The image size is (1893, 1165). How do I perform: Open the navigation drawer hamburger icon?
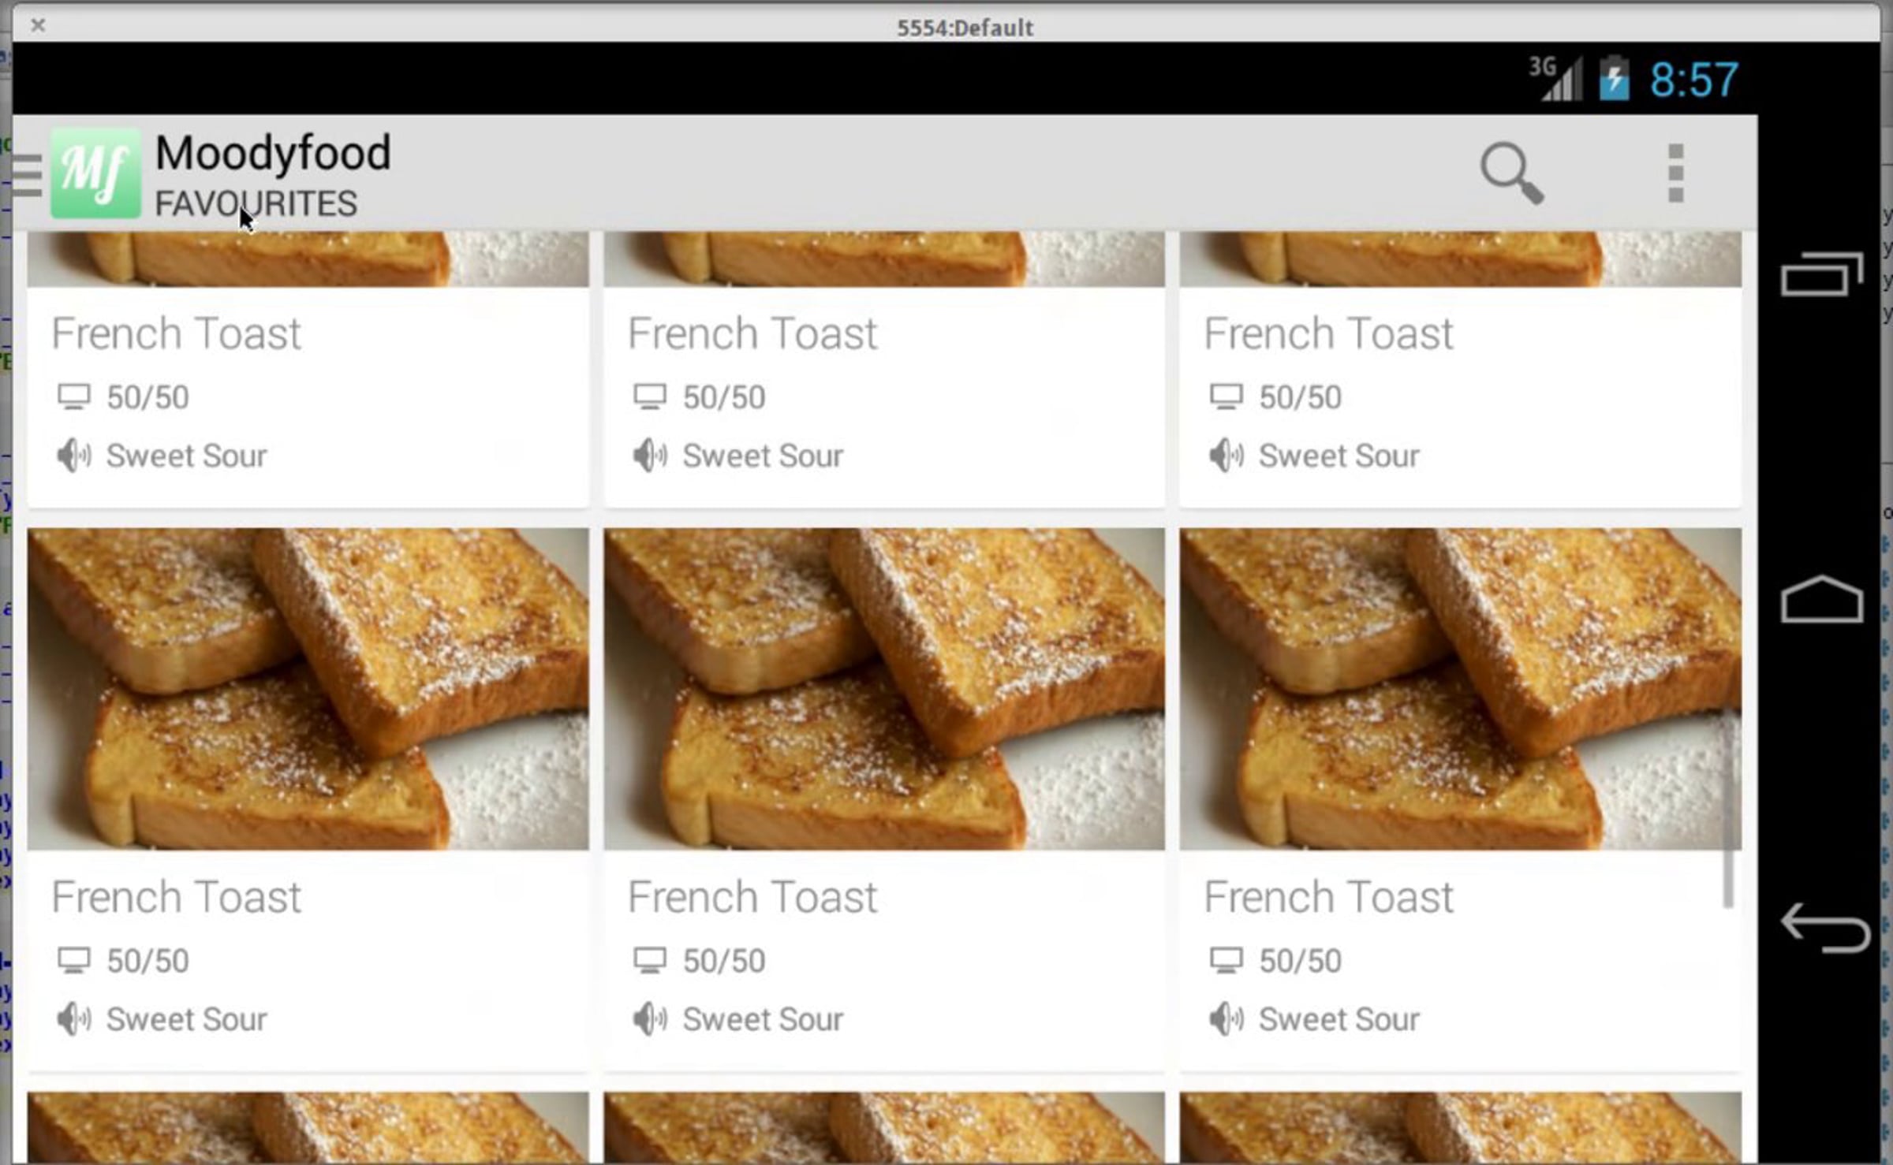(28, 174)
